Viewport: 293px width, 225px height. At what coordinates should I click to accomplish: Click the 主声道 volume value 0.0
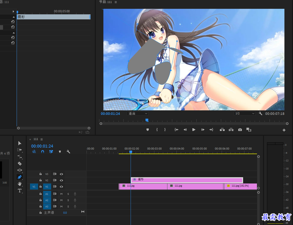[65, 213]
